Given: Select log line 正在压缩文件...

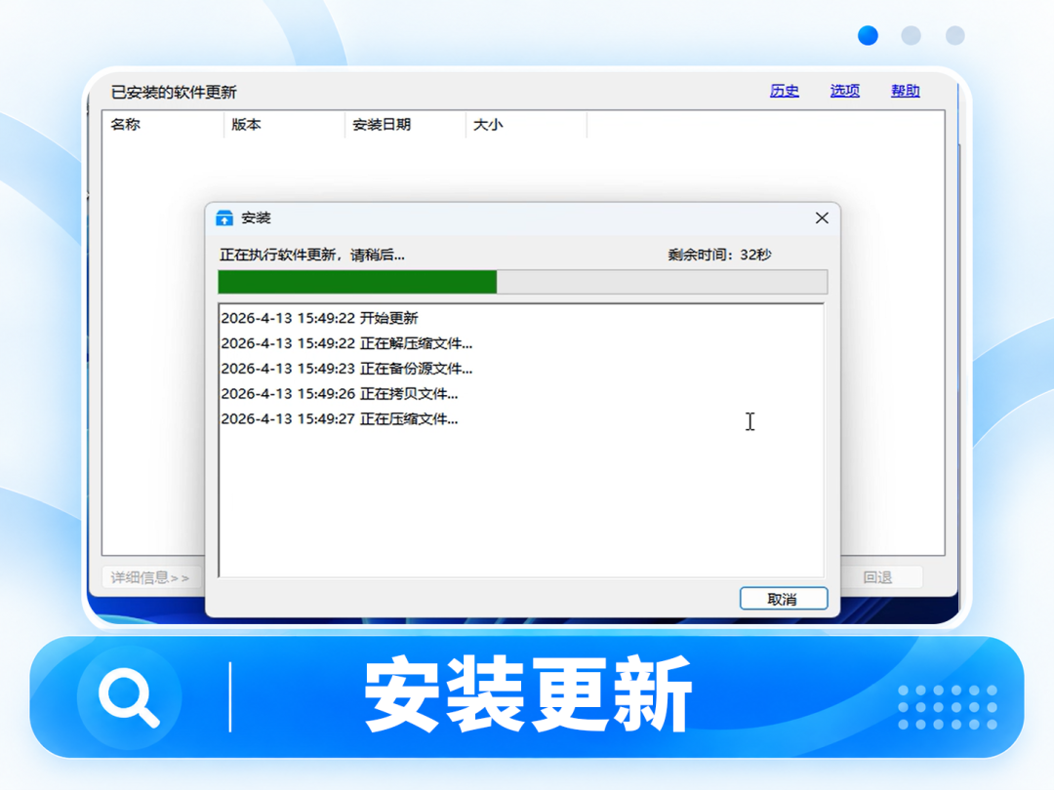Looking at the screenshot, I should pyautogui.click(x=340, y=419).
